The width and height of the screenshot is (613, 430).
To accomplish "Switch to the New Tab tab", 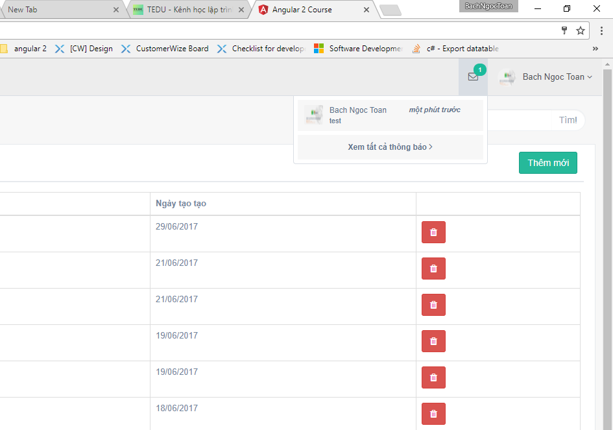I will [58, 10].
